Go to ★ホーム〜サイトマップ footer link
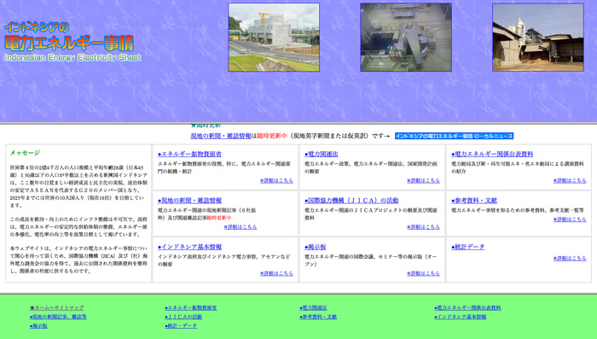The height and width of the screenshot is (339, 597). coord(57,307)
